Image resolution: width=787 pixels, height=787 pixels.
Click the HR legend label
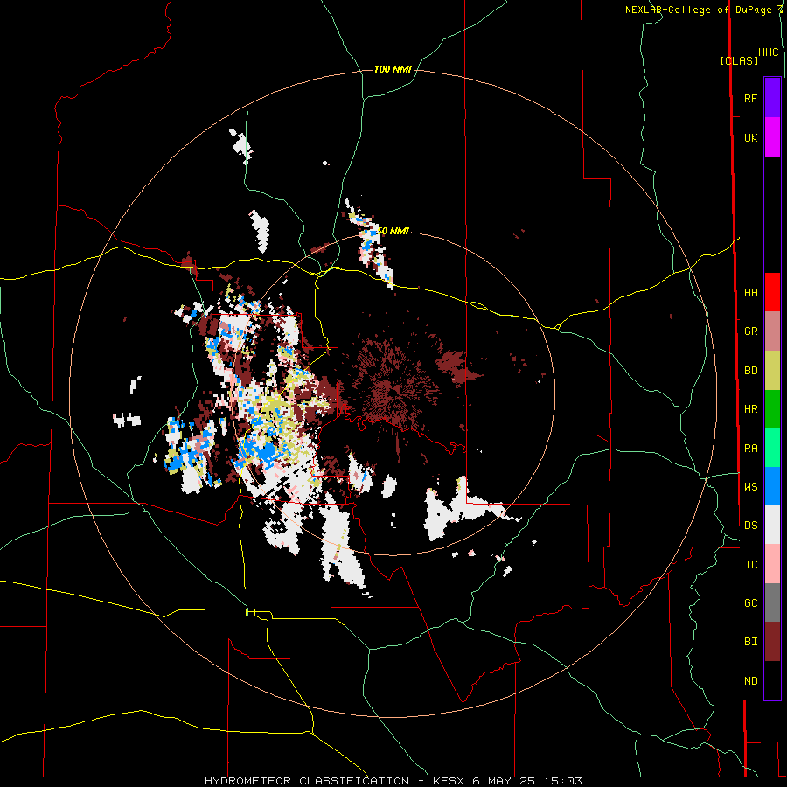[750, 409]
